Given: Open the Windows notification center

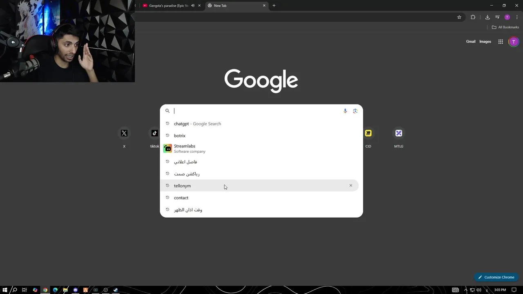Looking at the screenshot, I should coord(514,290).
